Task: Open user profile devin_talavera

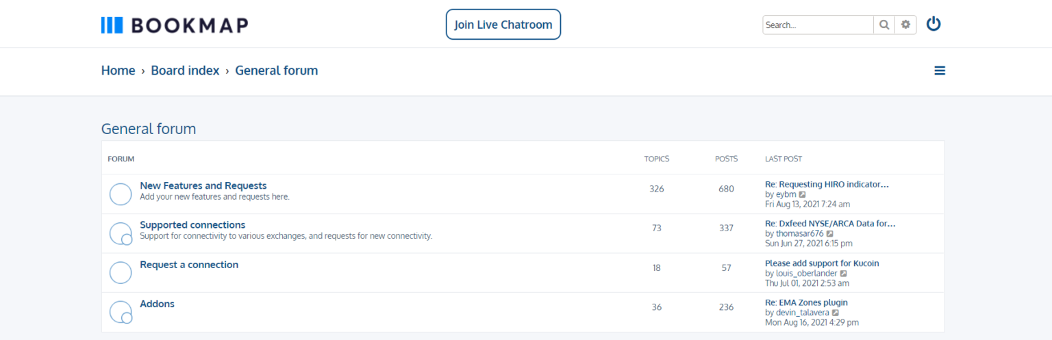Action: 797,313
